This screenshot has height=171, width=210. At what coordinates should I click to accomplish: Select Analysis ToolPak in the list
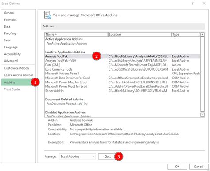tap(122, 56)
